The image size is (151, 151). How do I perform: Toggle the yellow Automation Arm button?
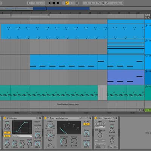pyautogui.click(x=67, y=3)
